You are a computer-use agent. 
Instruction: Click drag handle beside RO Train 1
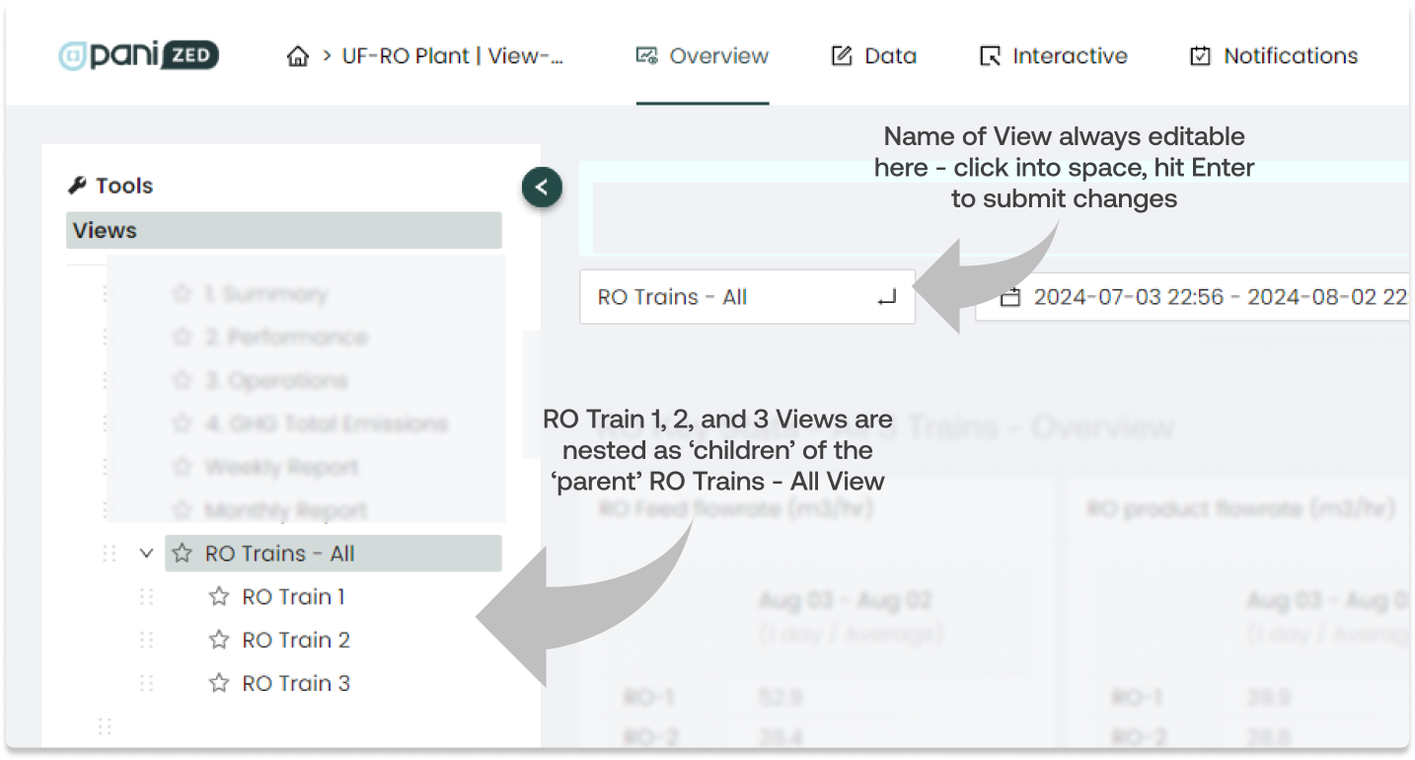click(x=147, y=597)
